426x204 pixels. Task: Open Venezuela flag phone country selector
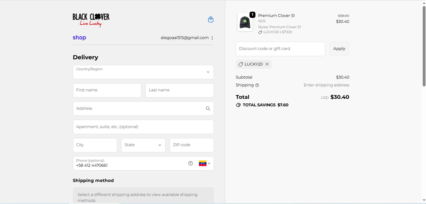click(205, 163)
